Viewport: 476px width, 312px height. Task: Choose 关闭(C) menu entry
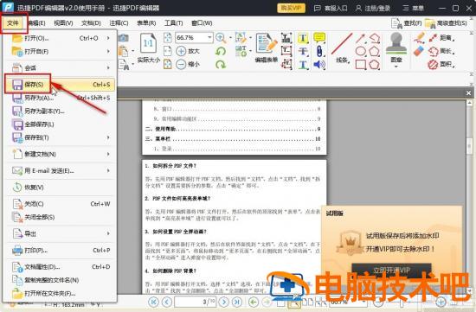pyautogui.click(x=60, y=204)
